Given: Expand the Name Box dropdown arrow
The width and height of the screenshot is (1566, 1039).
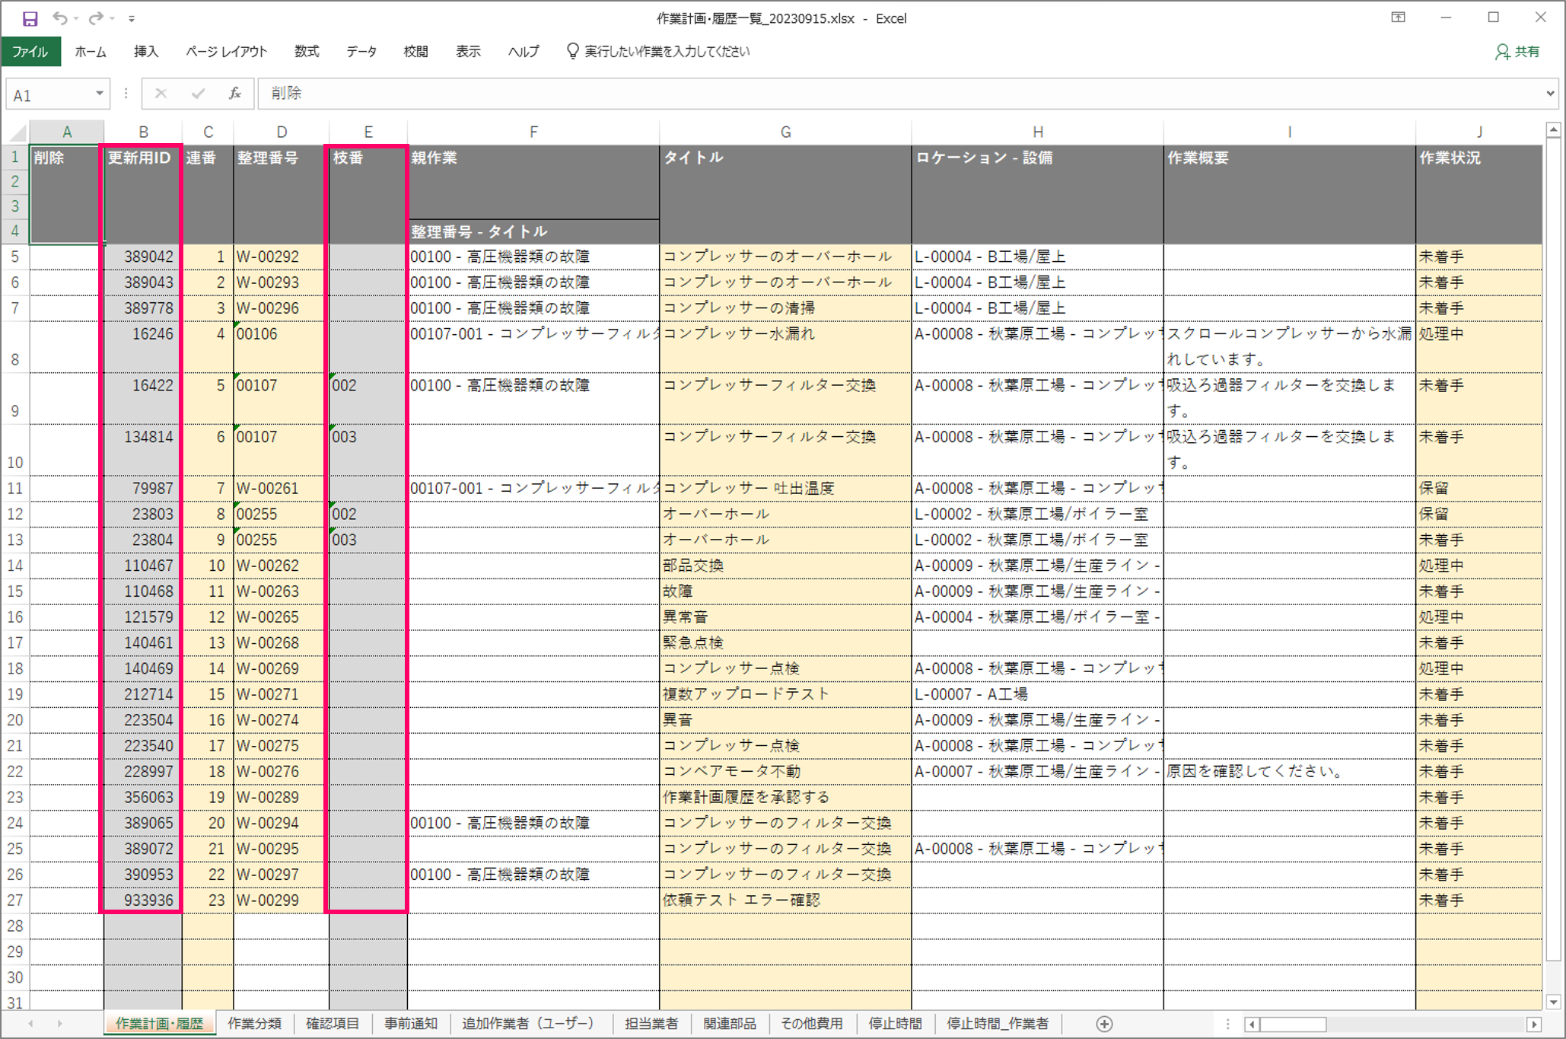Looking at the screenshot, I should 99,94.
